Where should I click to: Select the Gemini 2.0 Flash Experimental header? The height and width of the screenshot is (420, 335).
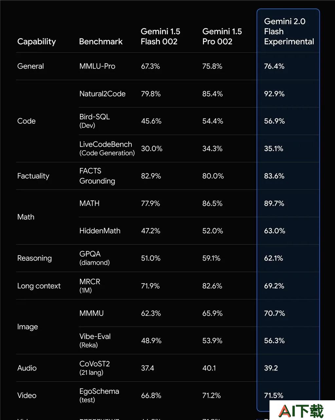pyautogui.click(x=289, y=31)
